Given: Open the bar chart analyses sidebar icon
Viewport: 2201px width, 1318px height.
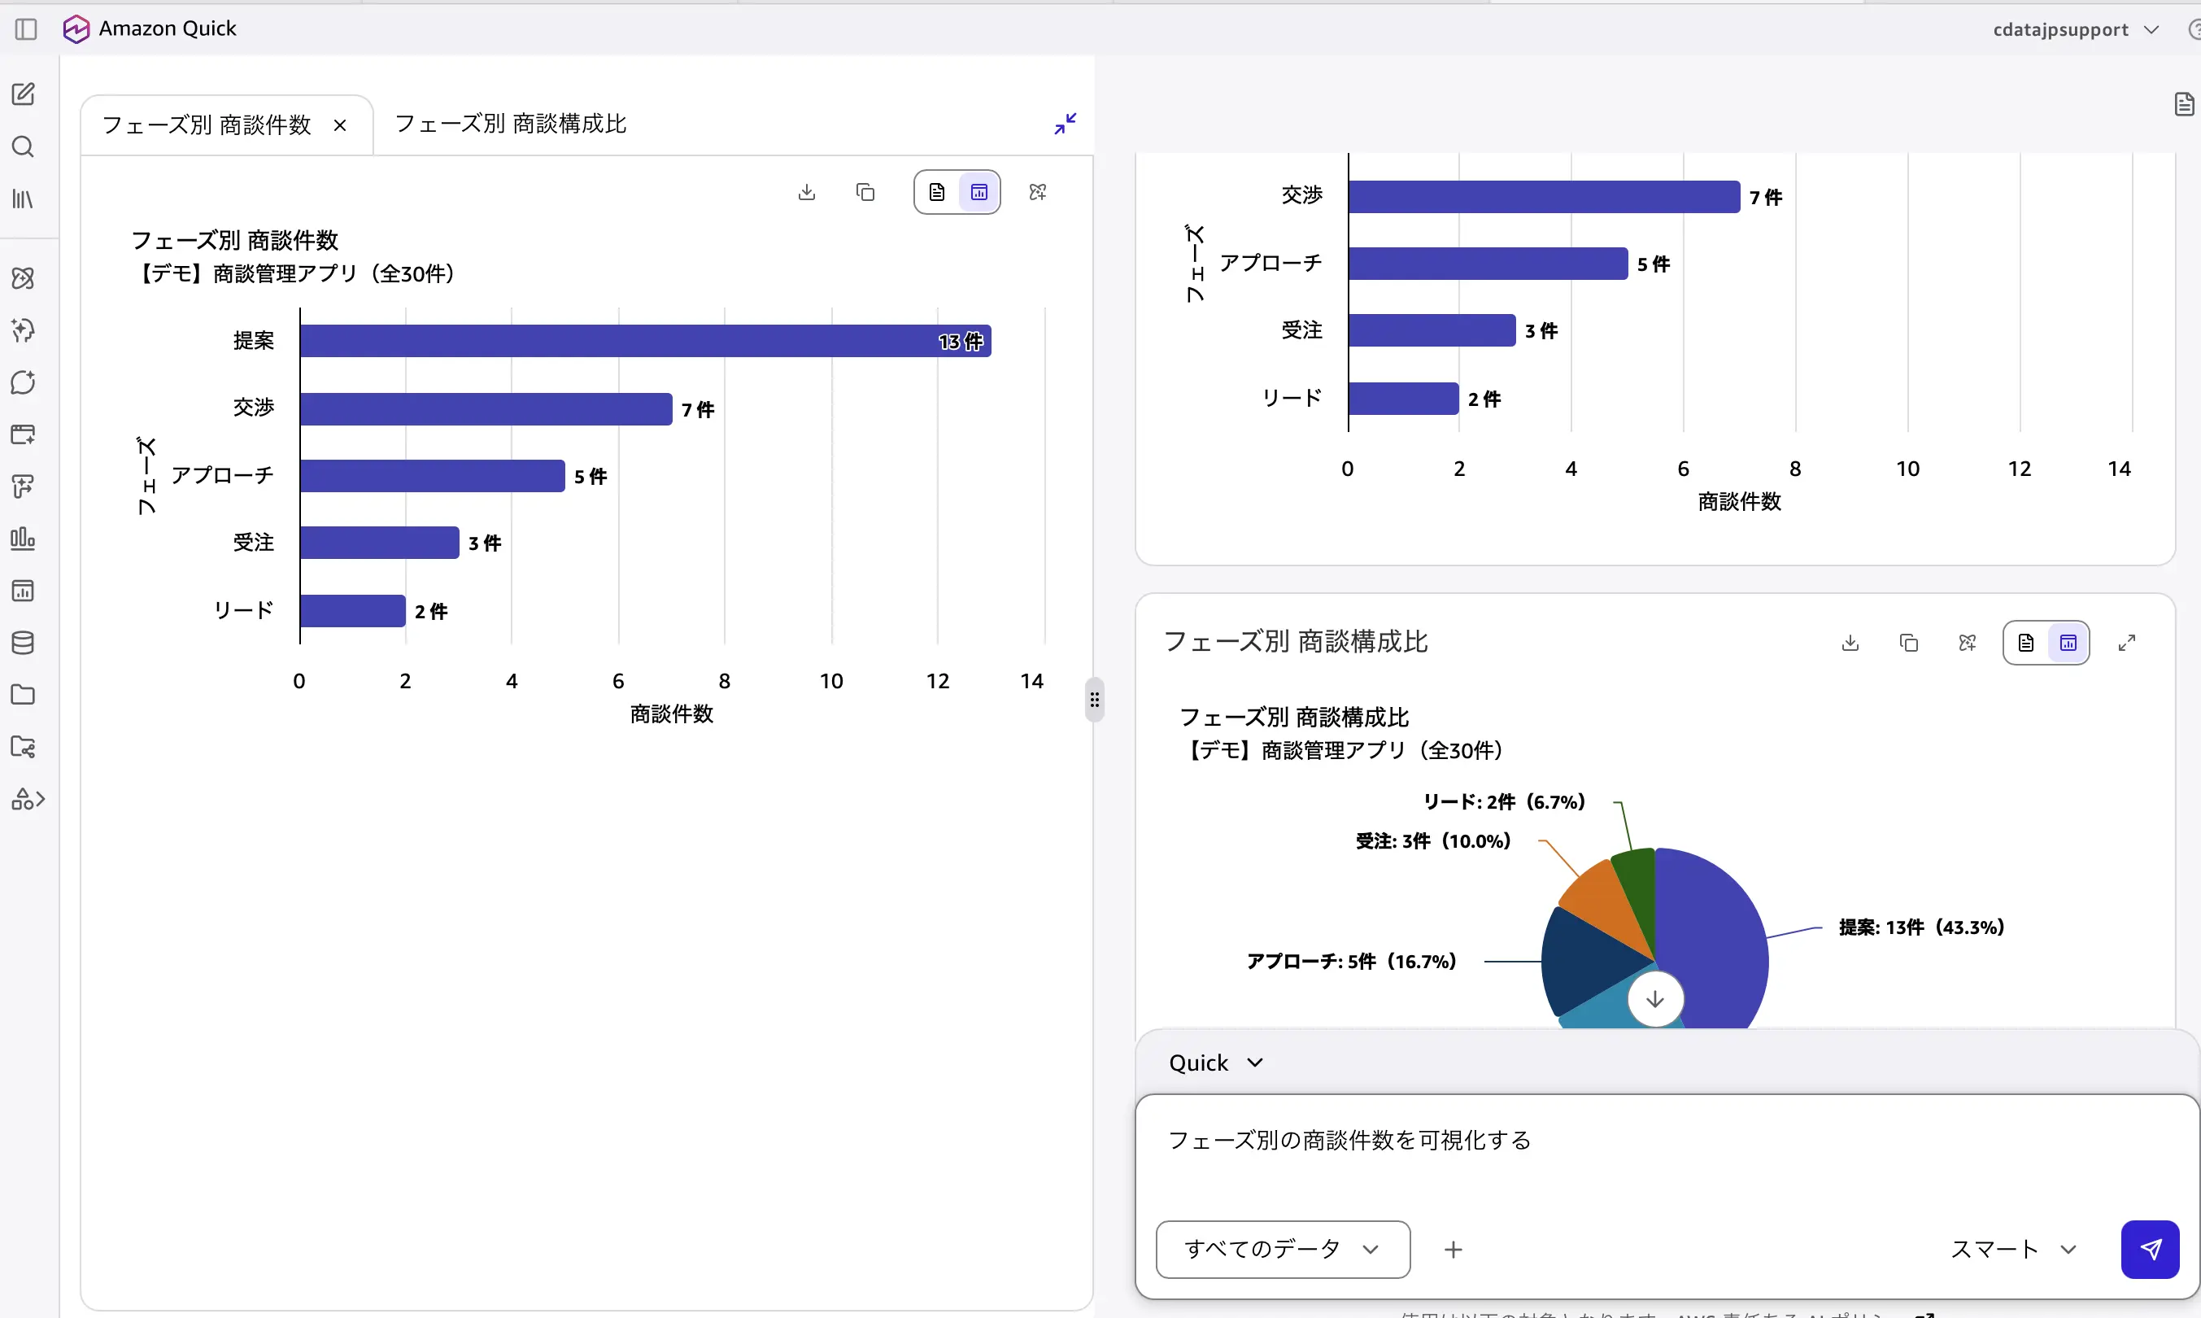Looking at the screenshot, I should [x=24, y=539].
